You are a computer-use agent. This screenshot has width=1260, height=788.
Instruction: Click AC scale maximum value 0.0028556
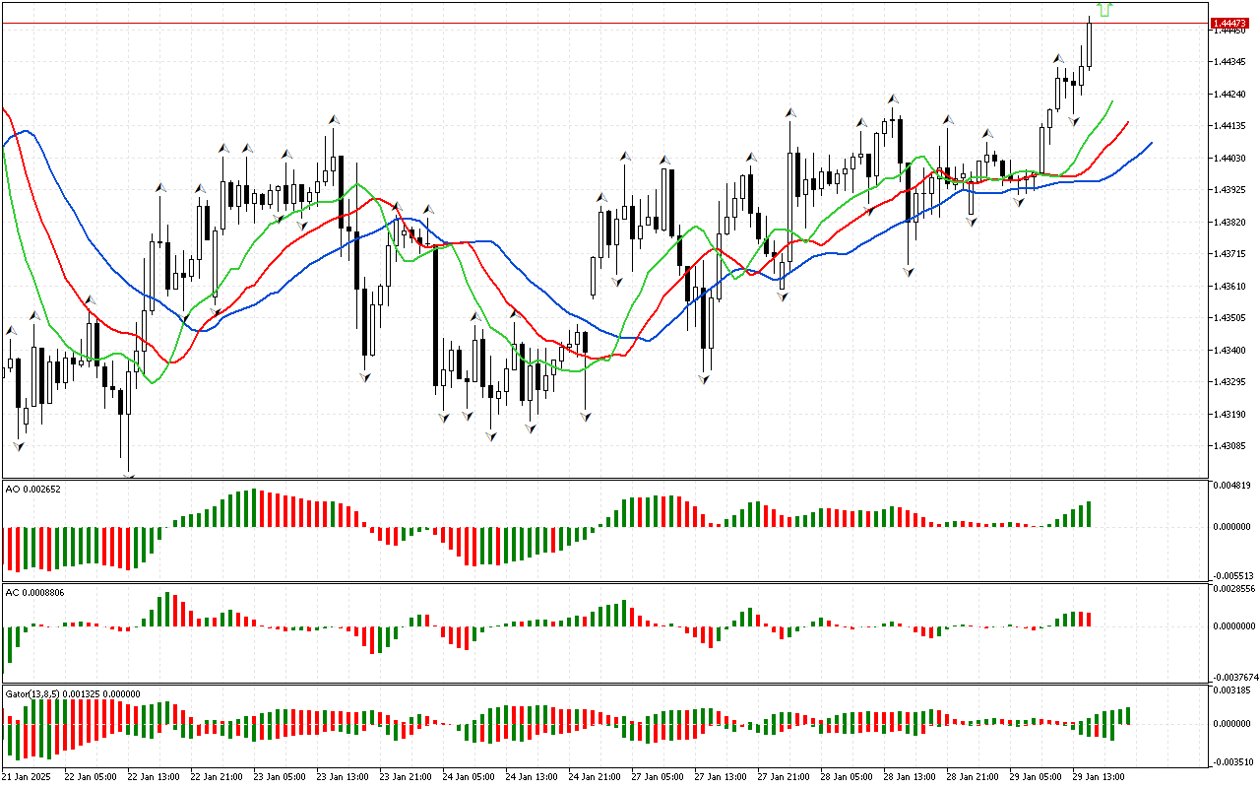1235,589
